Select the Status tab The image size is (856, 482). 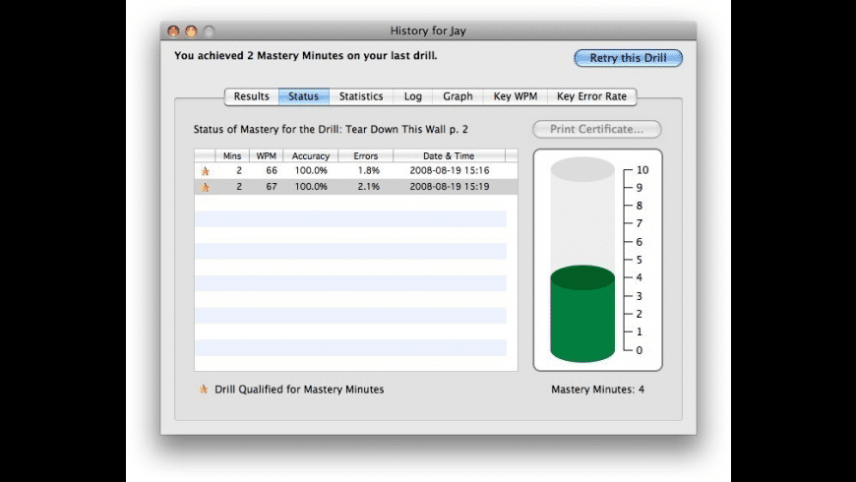tap(303, 96)
